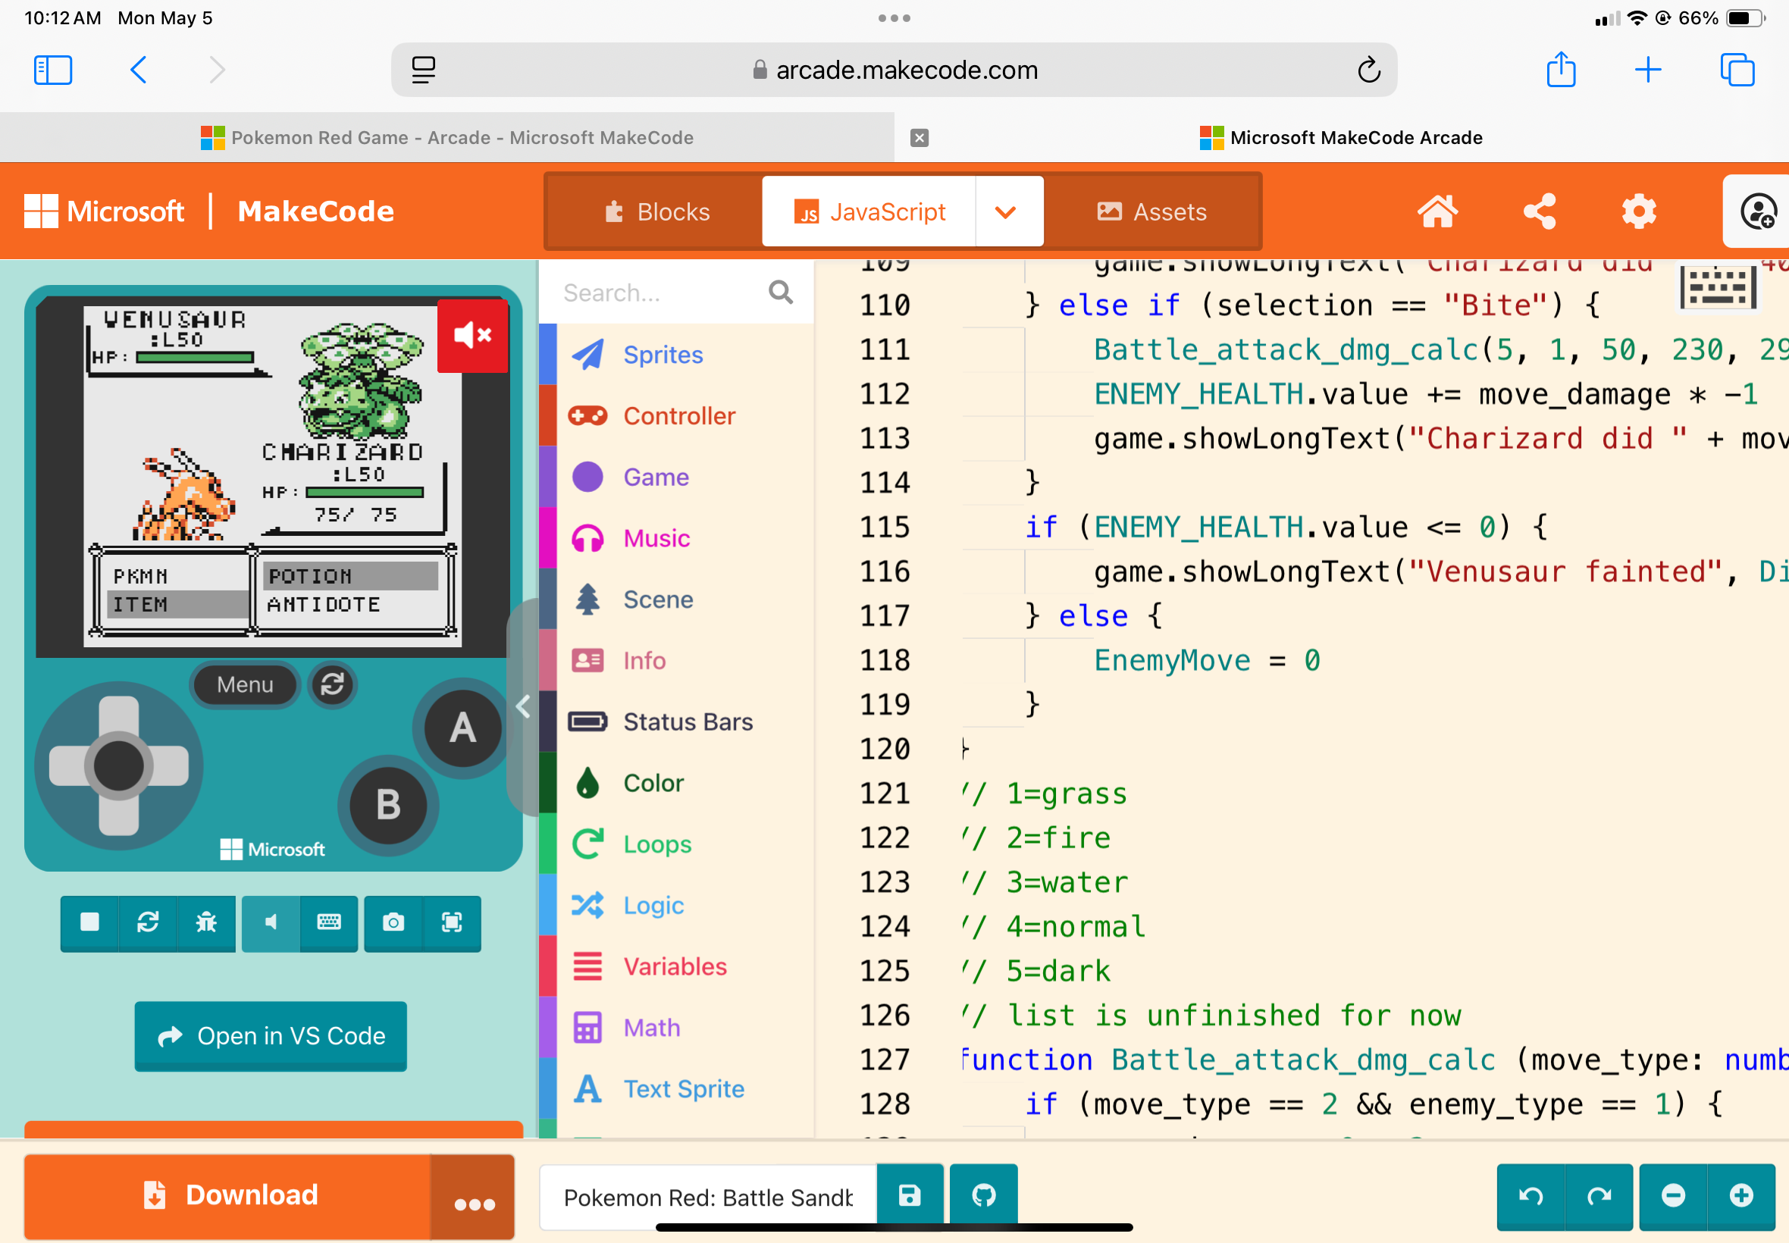
Task: Click the Download button
Action: point(230,1195)
